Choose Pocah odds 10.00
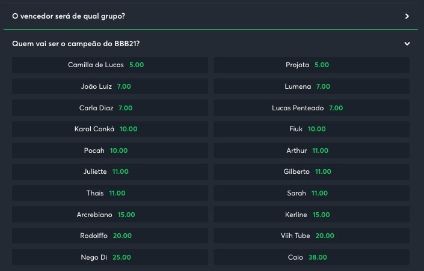 click(x=110, y=150)
